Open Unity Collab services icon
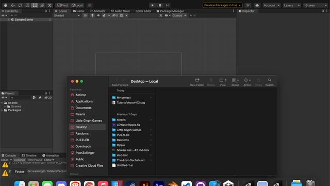This screenshot has height=186, width=330. tap(248, 5)
